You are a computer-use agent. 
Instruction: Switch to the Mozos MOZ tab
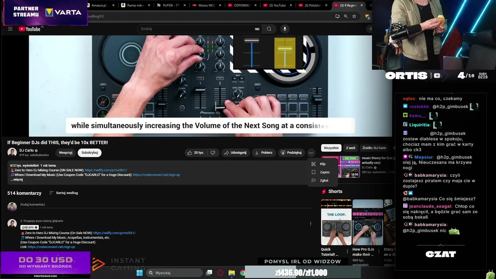coord(206,5)
